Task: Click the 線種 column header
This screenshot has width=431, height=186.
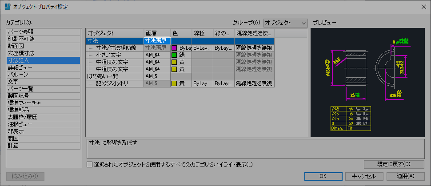Action: click(202, 33)
